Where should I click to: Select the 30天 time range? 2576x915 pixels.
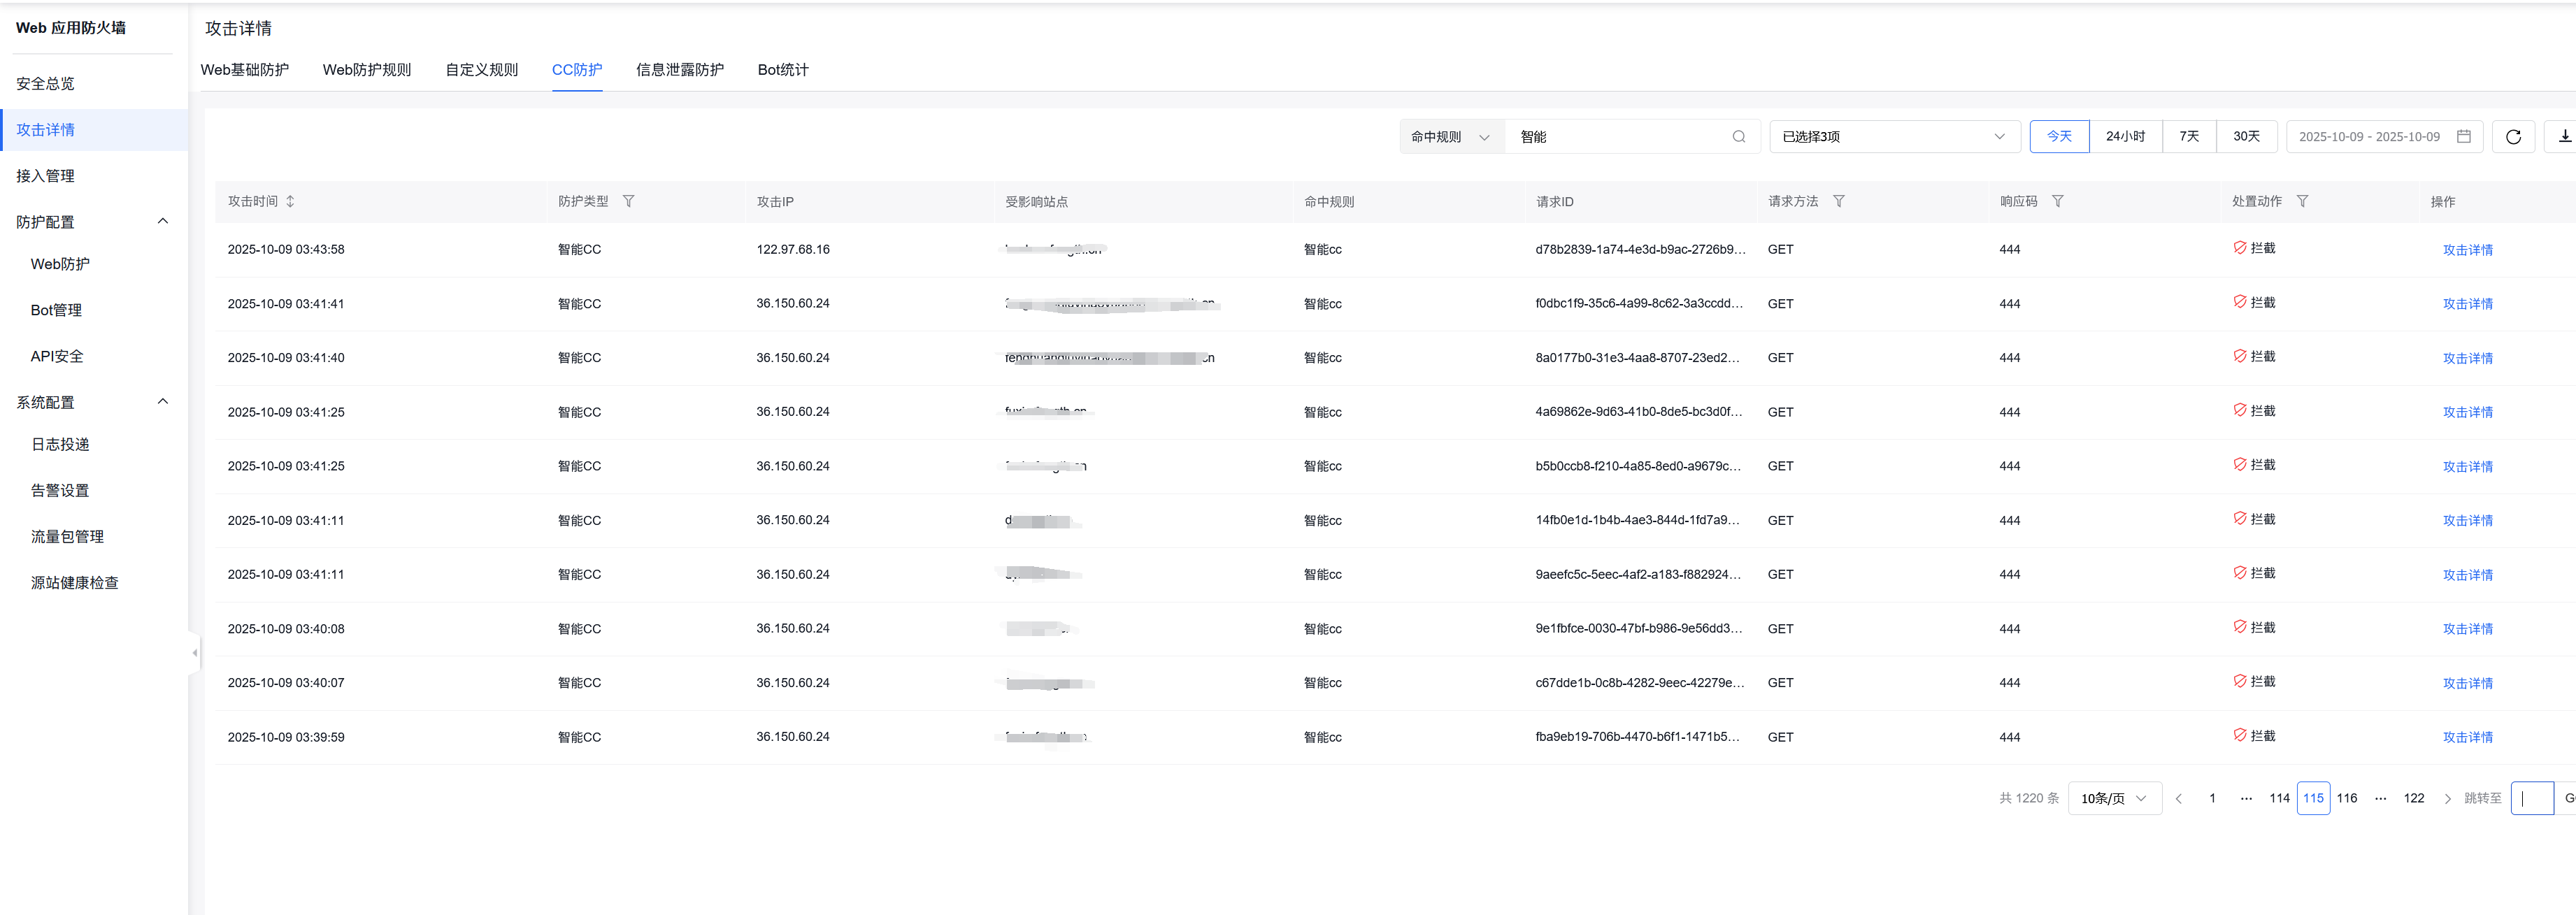(2246, 137)
